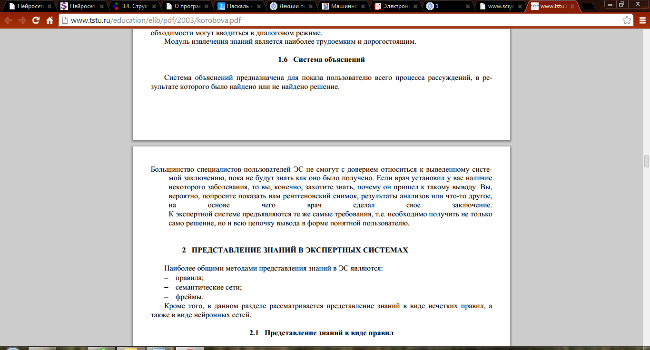
Task: Click the line starting Наиболее общими методами
Action: coord(274,268)
